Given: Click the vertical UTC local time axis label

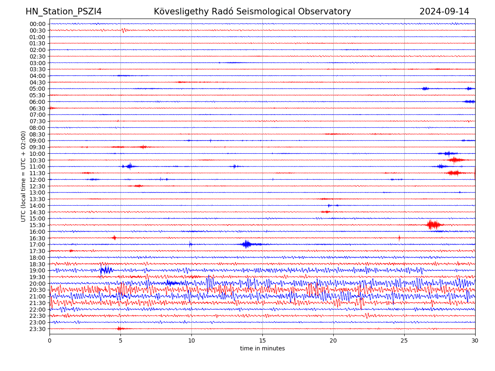Looking at the screenshot, I should pos(24,176).
